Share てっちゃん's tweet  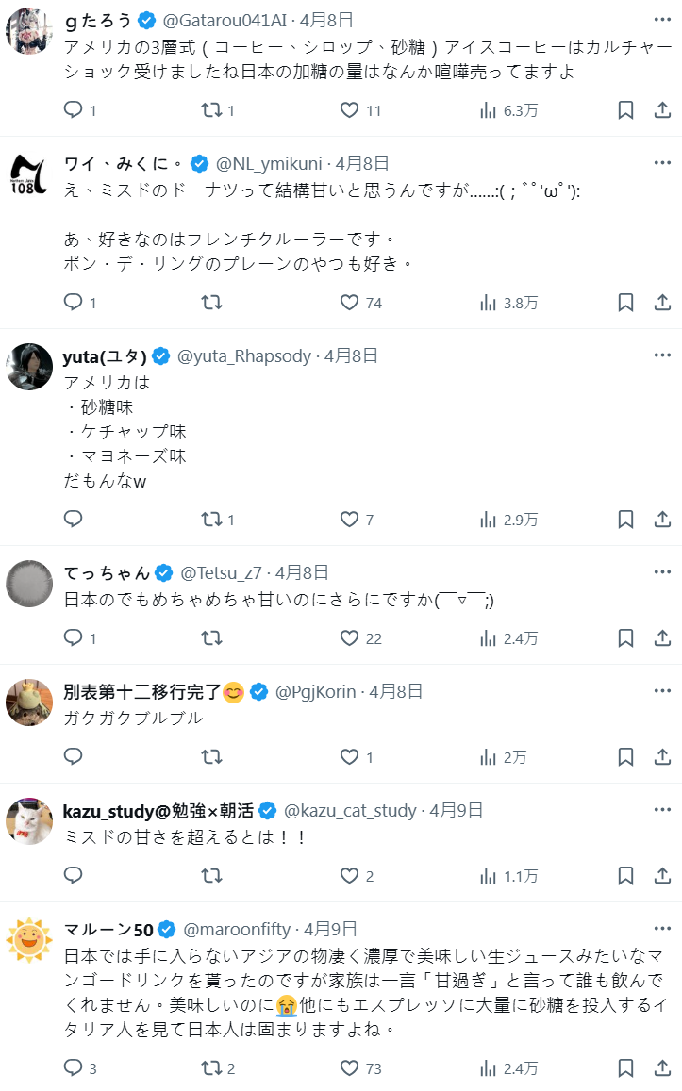tap(662, 638)
